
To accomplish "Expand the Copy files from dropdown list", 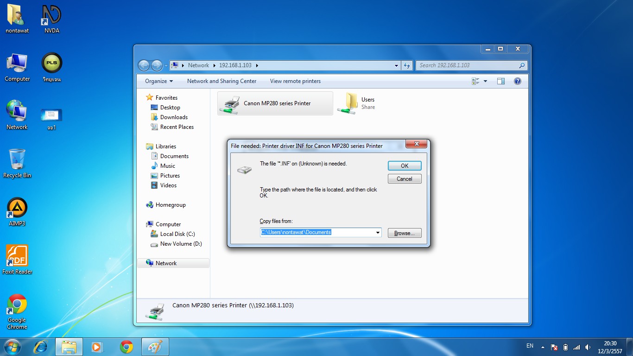I will [x=378, y=232].
